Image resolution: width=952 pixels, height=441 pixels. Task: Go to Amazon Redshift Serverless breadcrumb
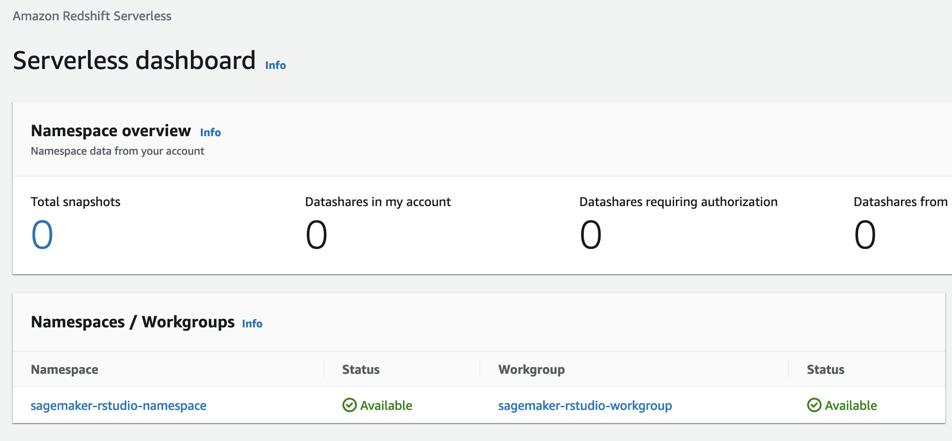tap(92, 16)
